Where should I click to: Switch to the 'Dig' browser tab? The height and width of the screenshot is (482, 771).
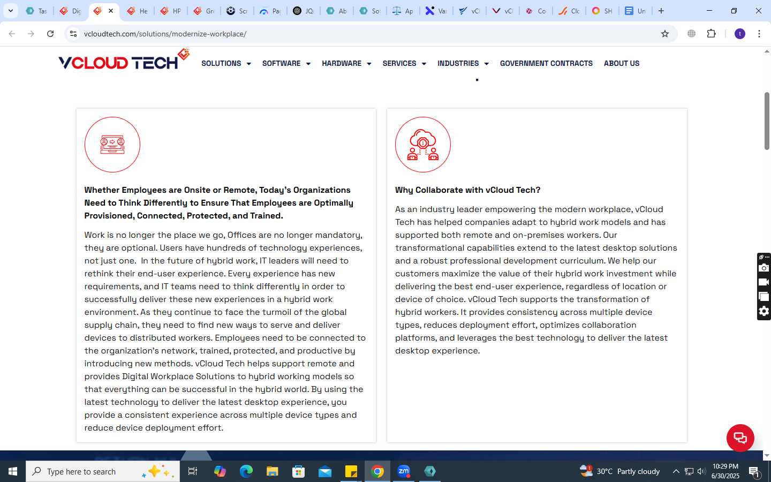coord(70,11)
